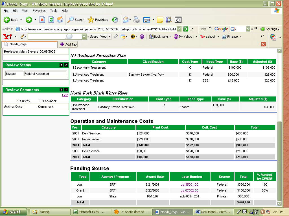Open loan number cs-35001-00 link

189,184
